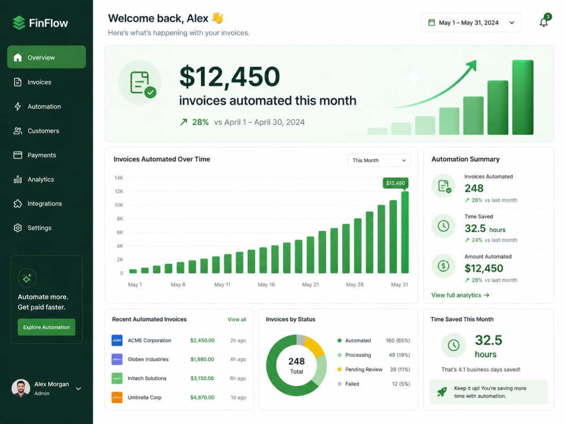
Task: Click Alex Morgan's profile avatar
Action: coord(21,388)
